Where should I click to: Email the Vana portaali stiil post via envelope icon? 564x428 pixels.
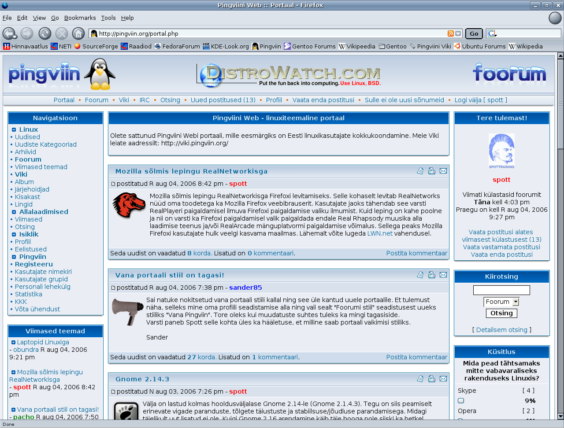(x=443, y=275)
